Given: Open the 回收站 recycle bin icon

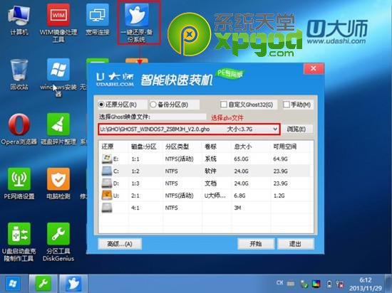Looking at the screenshot, I should (19, 74).
